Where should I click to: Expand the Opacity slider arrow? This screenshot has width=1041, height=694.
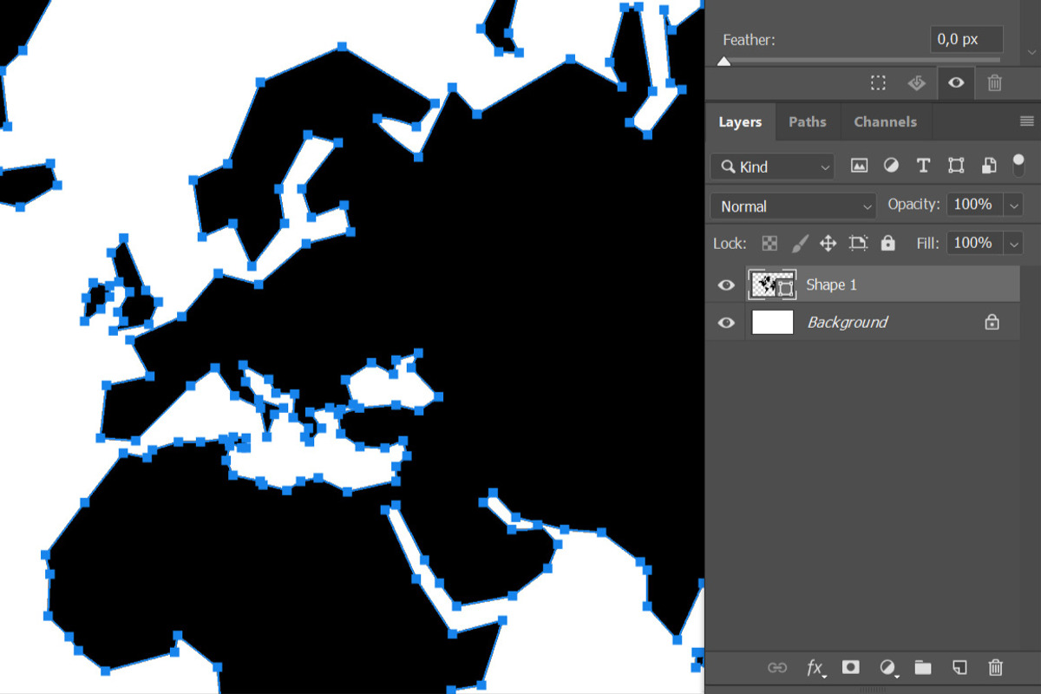pos(1013,206)
